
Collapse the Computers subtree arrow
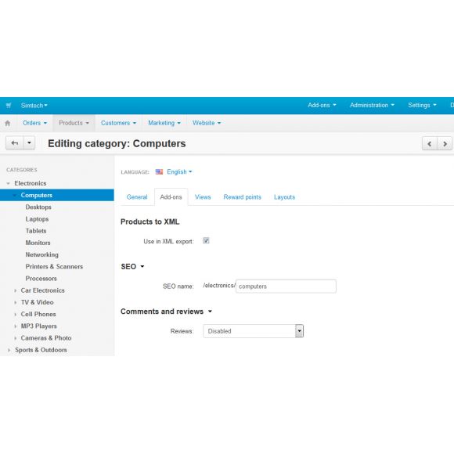click(x=14, y=196)
